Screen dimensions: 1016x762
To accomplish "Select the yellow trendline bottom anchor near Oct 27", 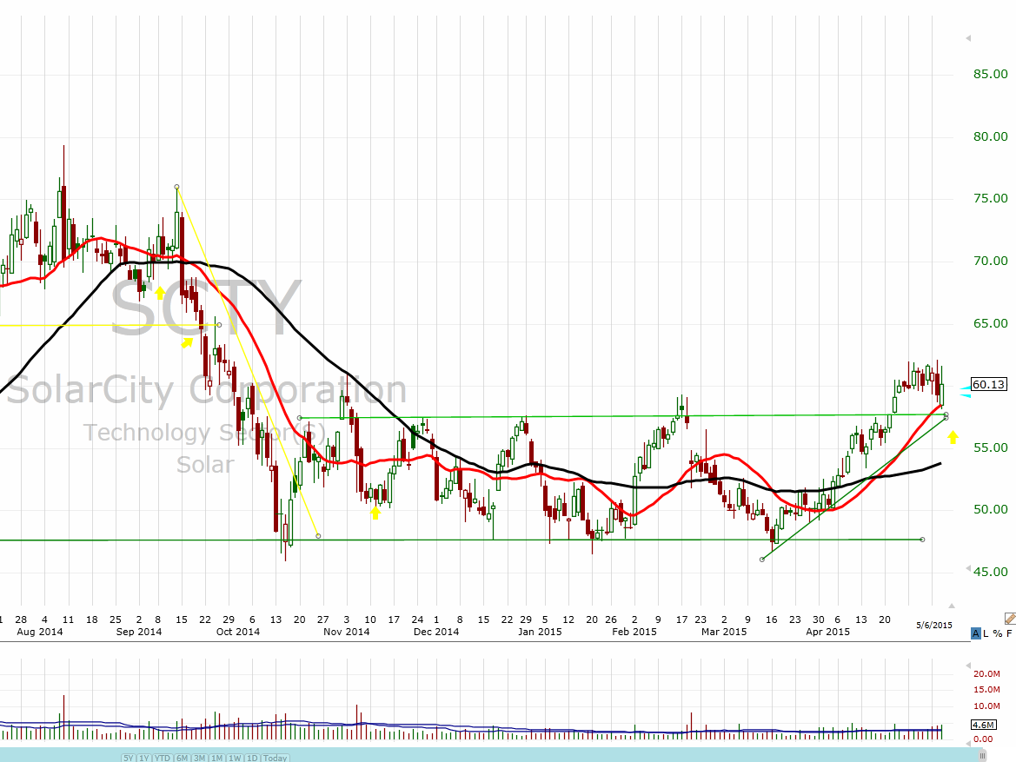I will (x=318, y=536).
